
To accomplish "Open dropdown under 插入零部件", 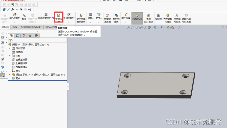I will click(15, 23).
